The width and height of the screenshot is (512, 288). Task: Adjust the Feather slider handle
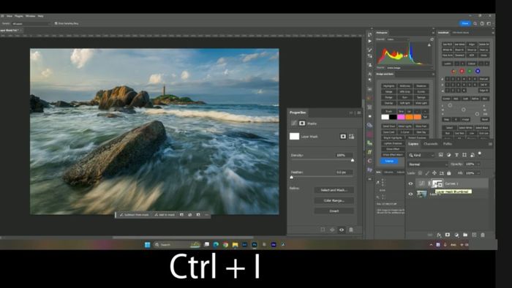292,177
